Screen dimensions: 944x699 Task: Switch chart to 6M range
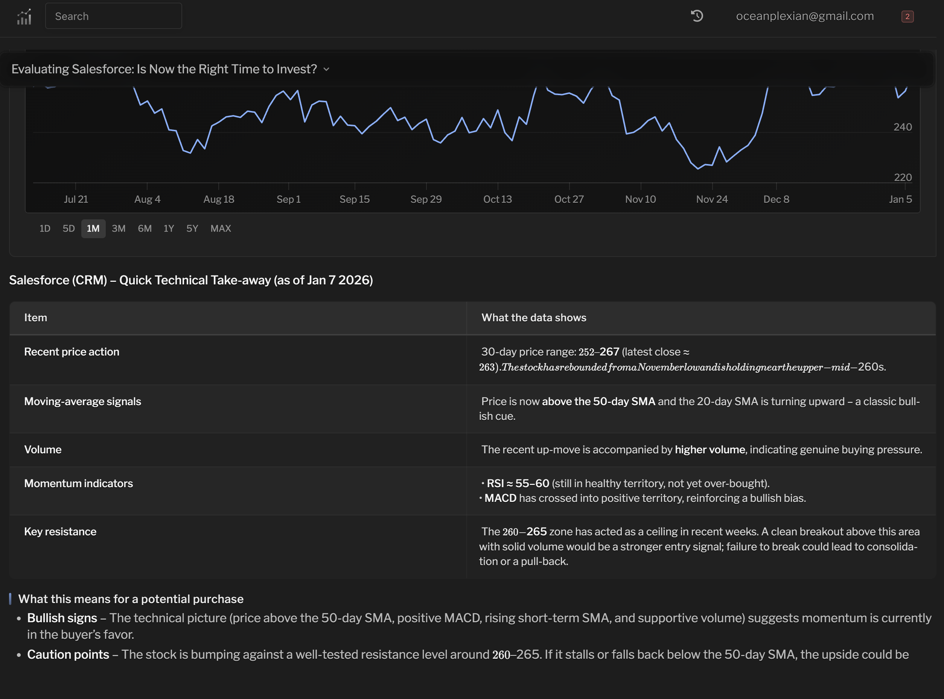pyautogui.click(x=145, y=228)
